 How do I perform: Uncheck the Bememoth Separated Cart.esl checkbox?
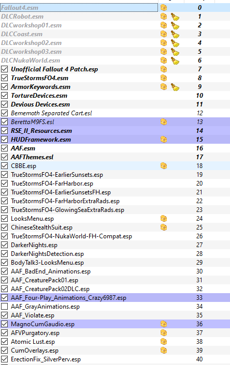click(x=5, y=113)
